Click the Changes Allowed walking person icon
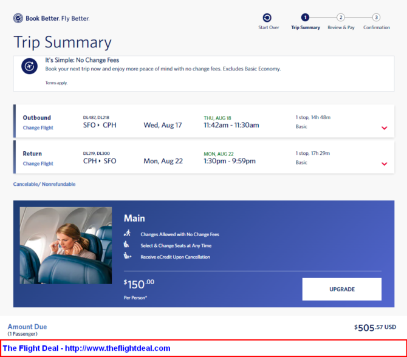This screenshot has height=357, width=407. point(127,233)
